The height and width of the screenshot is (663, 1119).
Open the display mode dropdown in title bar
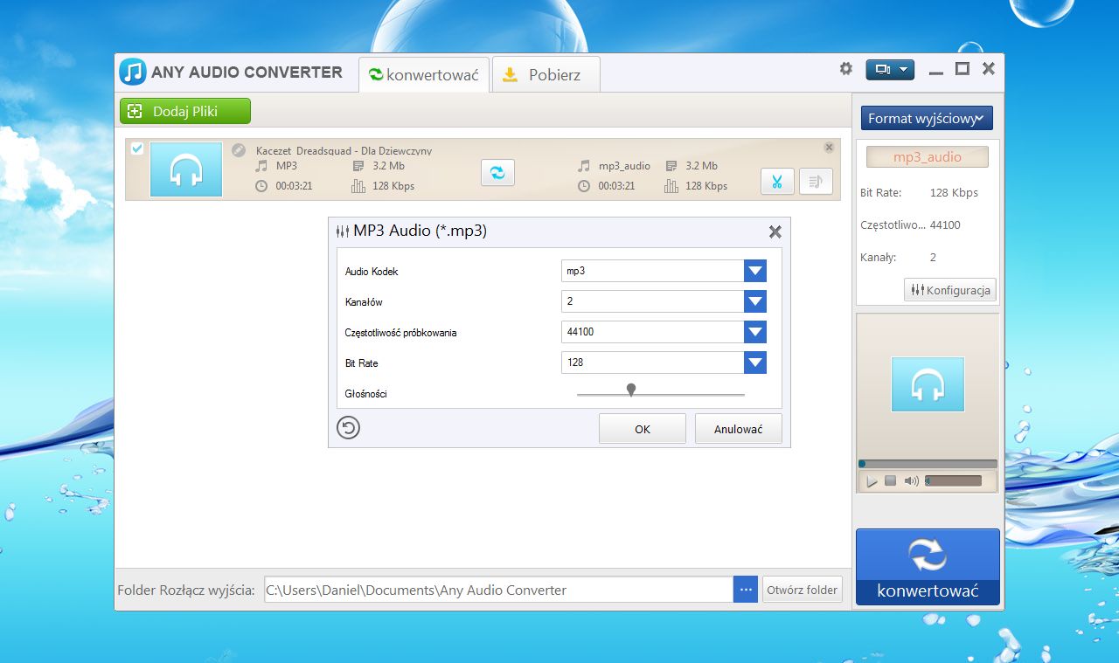coord(889,69)
